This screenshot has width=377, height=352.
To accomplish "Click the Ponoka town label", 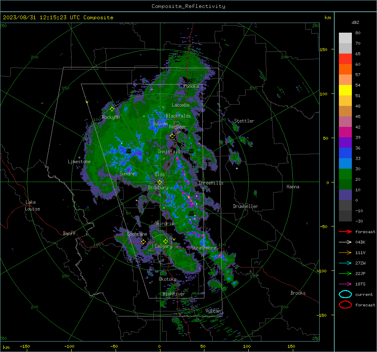I will [x=191, y=86].
